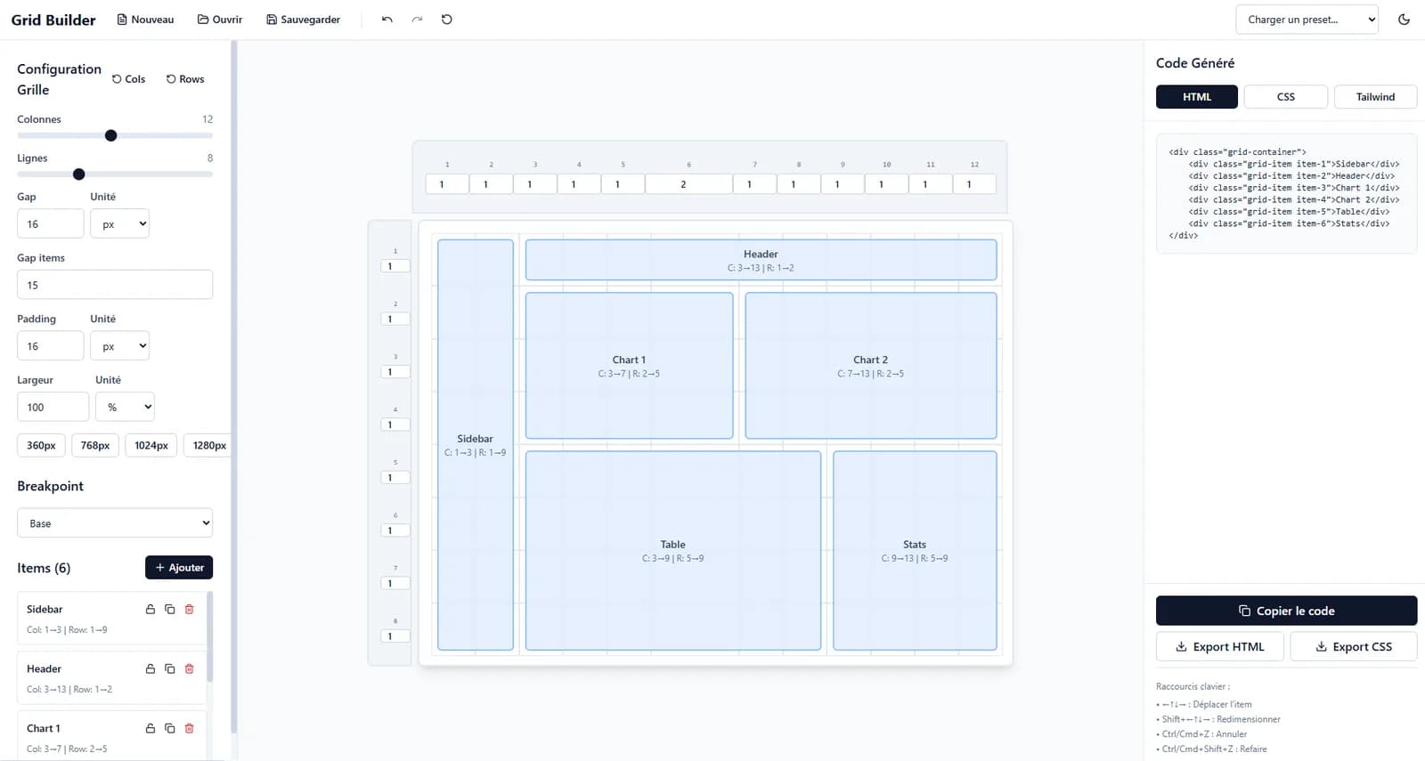Toggle dark mode moon icon
The height and width of the screenshot is (761, 1425).
(1405, 20)
